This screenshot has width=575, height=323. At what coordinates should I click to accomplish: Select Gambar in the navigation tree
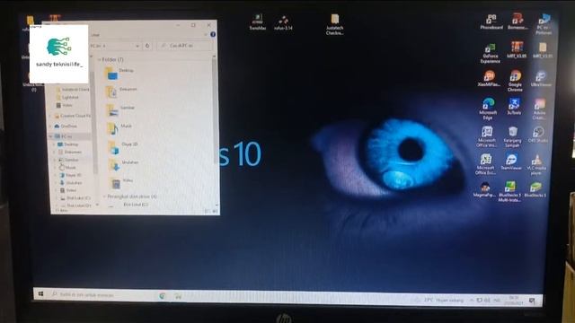tap(68, 160)
